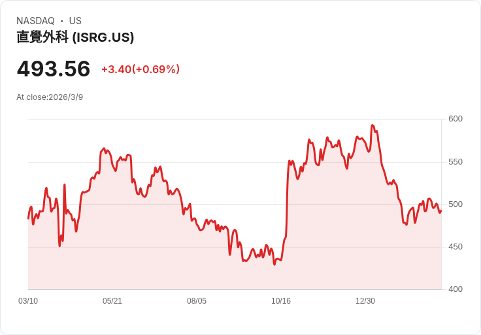This screenshot has width=481, height=335.
Task: Click the price change +3.40(+0.69%)
Action: tap(141, 69)
